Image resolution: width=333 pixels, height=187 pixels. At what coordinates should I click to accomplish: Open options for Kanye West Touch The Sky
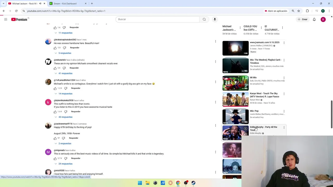[284, 94]
